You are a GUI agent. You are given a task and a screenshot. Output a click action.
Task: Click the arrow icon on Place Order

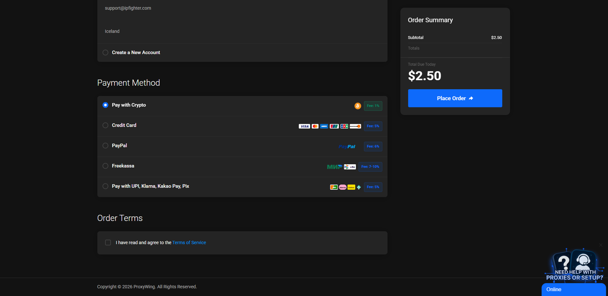(x=471, y=98)
